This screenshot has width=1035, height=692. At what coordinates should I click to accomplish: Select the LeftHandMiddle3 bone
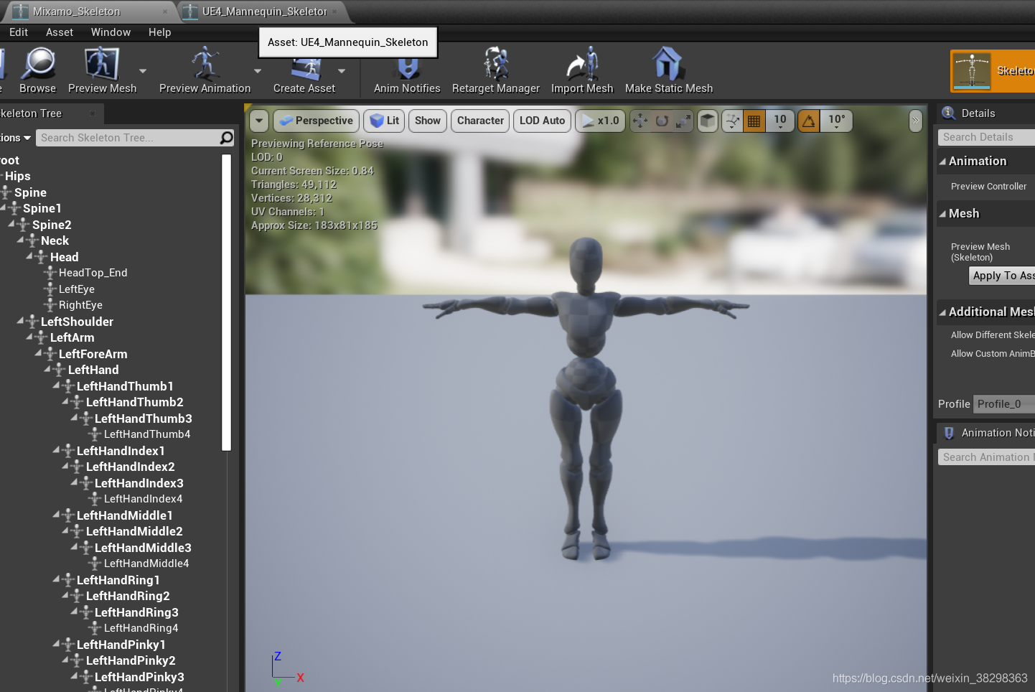143,548
